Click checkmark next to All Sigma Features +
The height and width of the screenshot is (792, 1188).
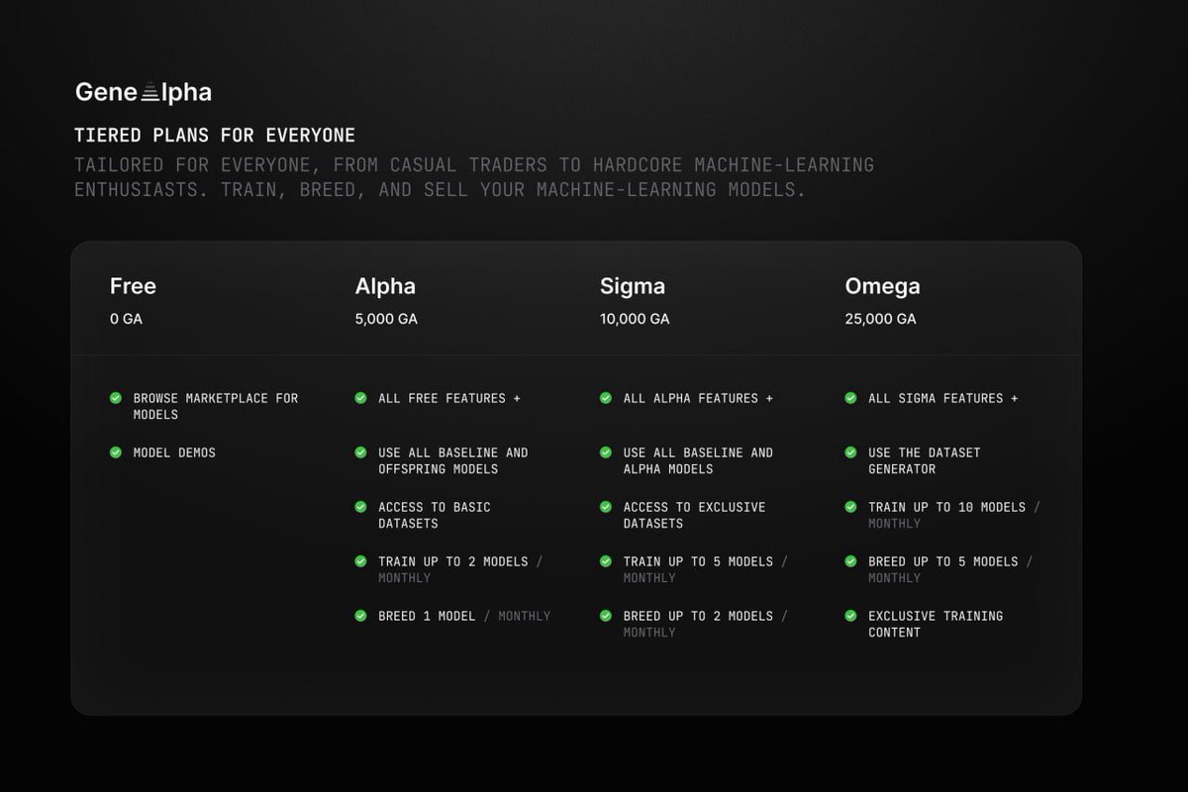(x=850, y=398)
